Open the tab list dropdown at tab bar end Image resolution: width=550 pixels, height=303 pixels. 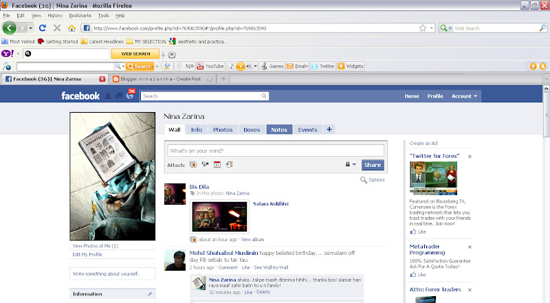[x=546, y=79]
